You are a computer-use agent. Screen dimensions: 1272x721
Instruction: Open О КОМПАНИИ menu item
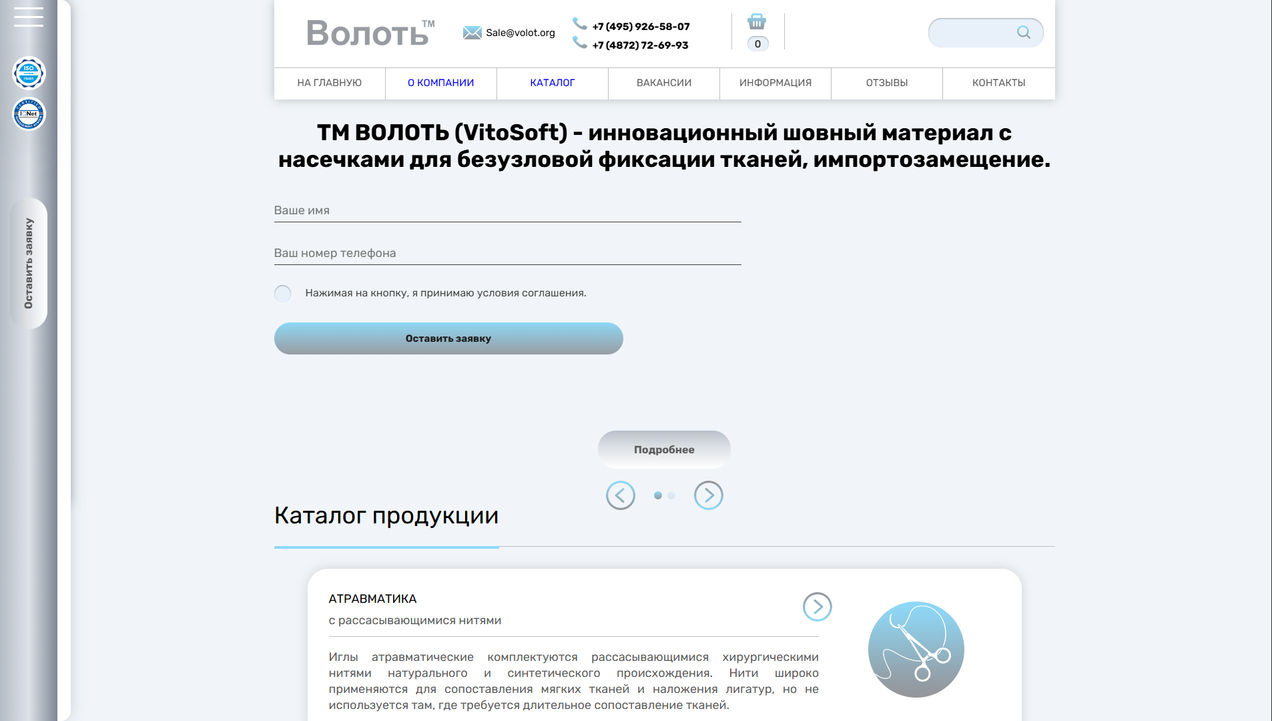[440, 83]
